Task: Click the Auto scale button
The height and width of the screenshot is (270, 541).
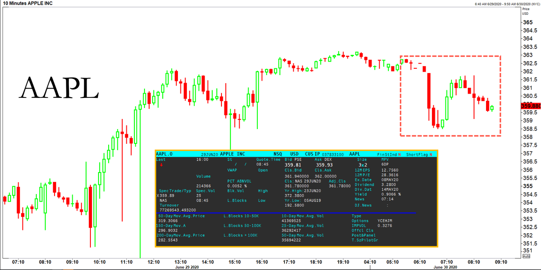Action: [526, 256]
